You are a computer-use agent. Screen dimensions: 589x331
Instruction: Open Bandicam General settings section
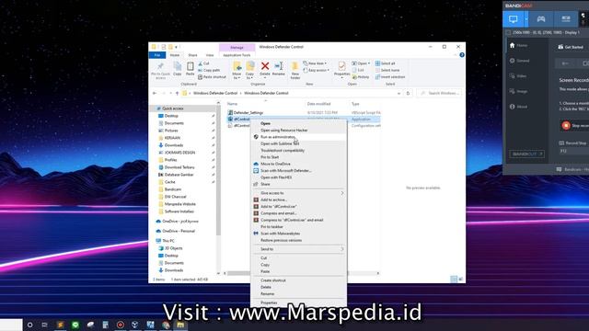519,61
